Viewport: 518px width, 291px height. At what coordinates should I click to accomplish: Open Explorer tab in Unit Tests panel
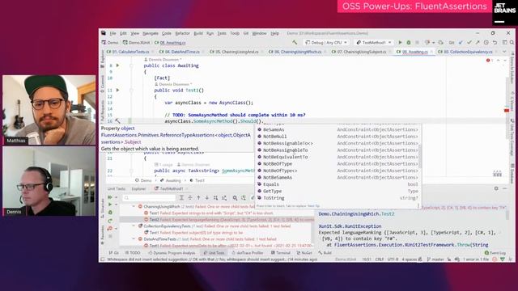point(138,188)
